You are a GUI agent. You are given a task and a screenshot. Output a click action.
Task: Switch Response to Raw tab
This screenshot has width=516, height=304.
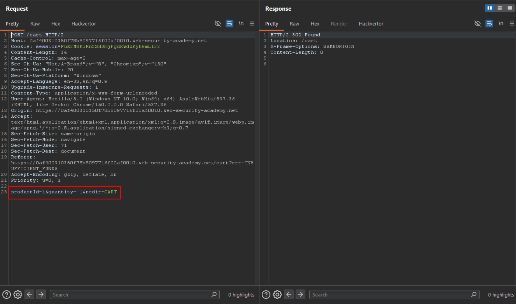pyautogui.click(x=294, y=24)
